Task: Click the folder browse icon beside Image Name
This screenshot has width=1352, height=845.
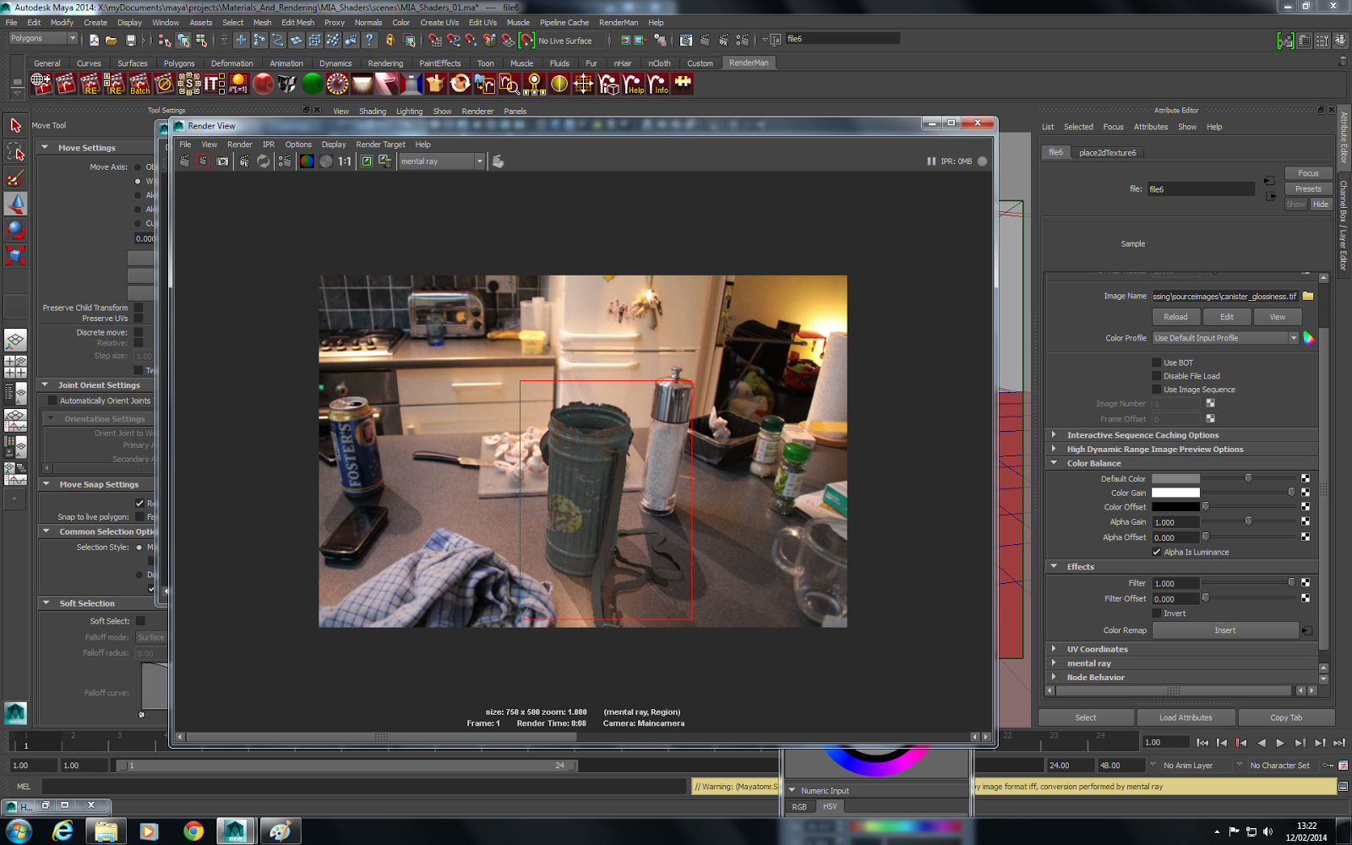Action: [1308, 296]
